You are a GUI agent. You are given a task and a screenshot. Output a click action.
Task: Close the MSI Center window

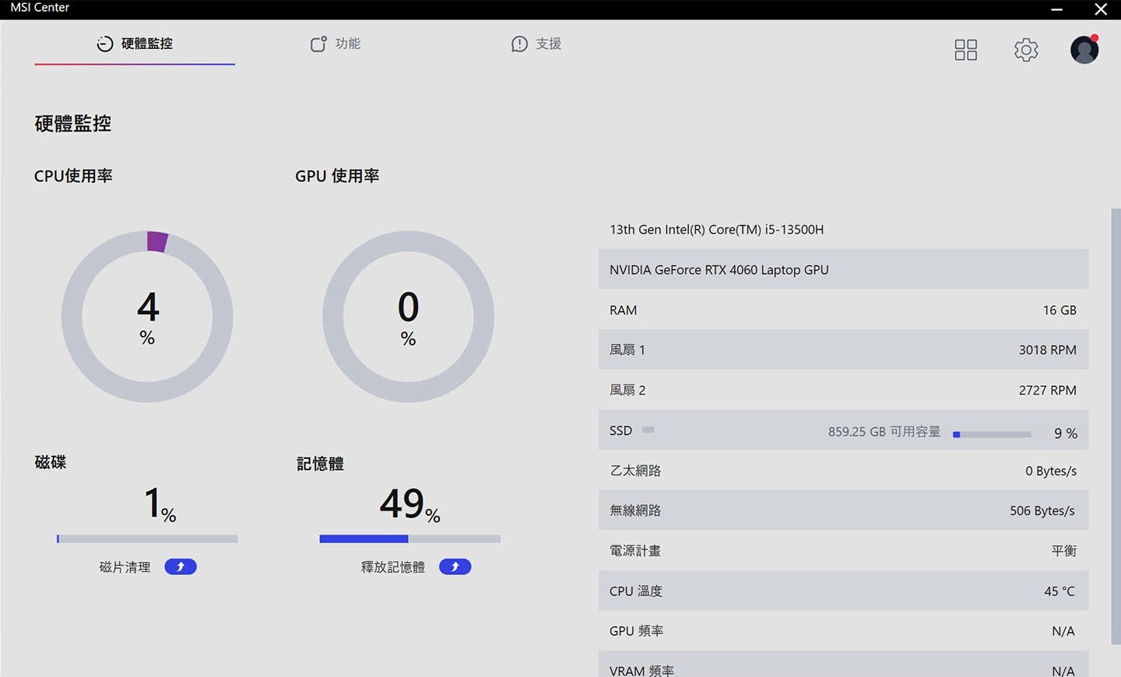(x=1101, y=9)
